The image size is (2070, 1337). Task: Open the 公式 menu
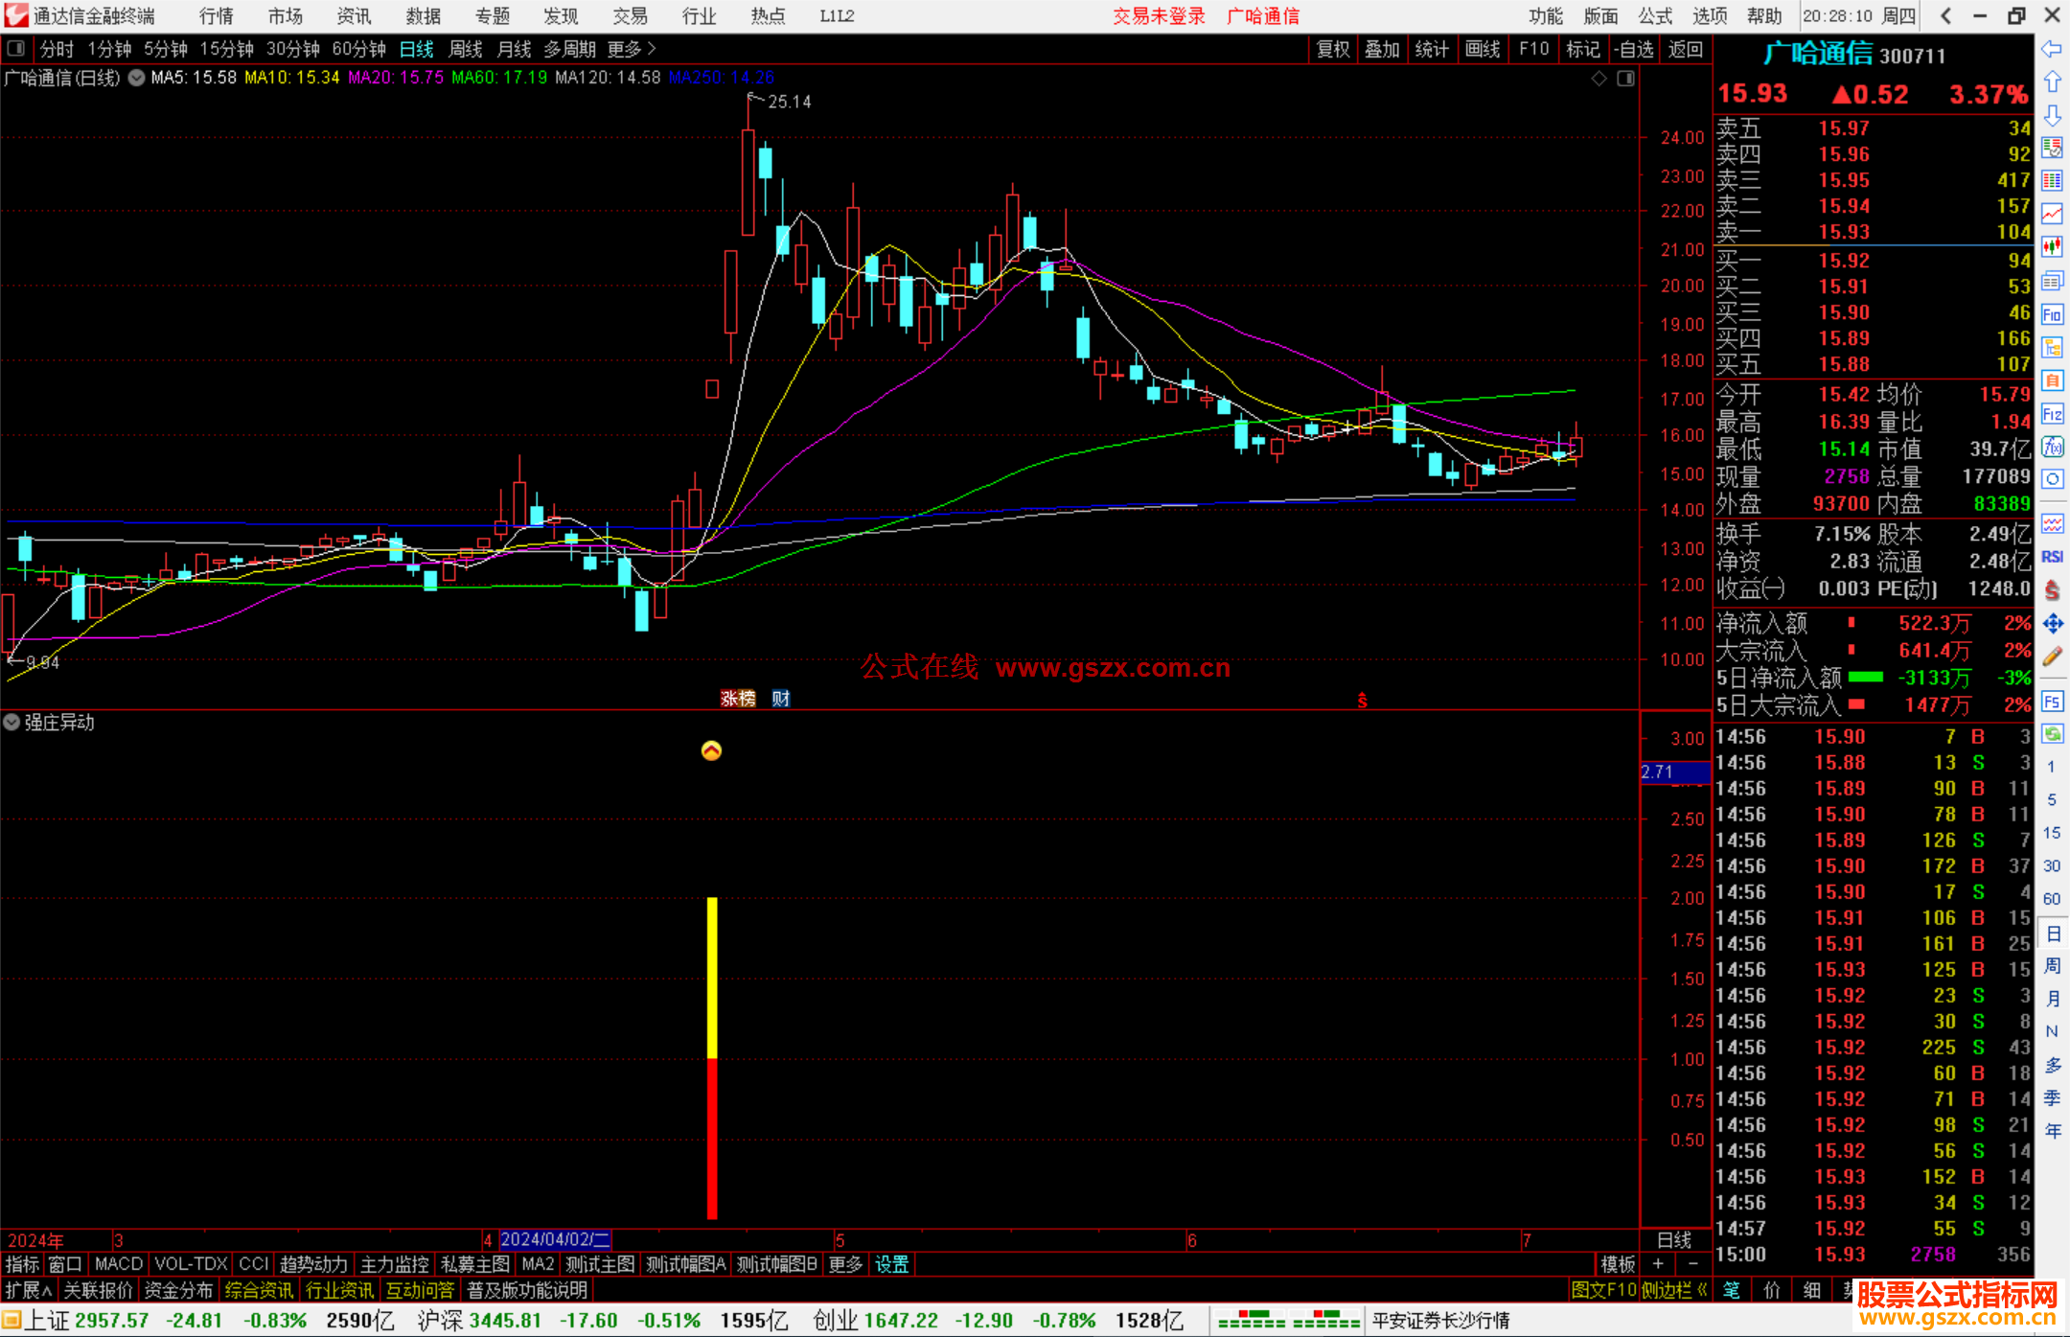[1655, 15]
